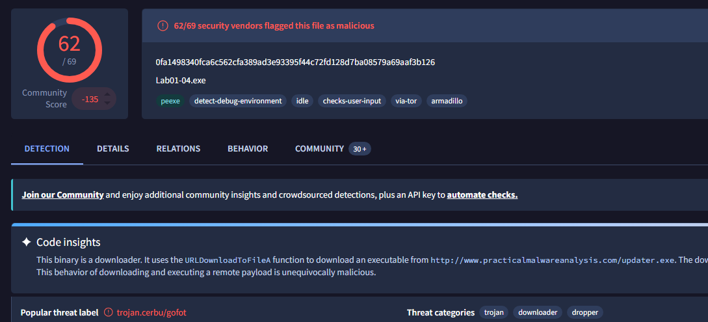The width and height of the screenshot is (708, 322).
Task: Follow the automate checks link
Action: click(x=482, y=195)
